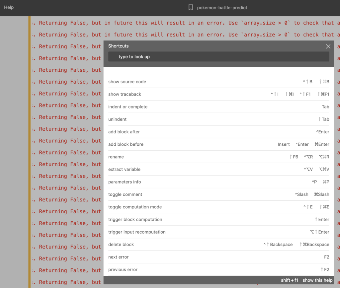Screen dimensions: 340x288
Task: Click the ⌘Backspace binding for delete block
Action: click(314, 245)
